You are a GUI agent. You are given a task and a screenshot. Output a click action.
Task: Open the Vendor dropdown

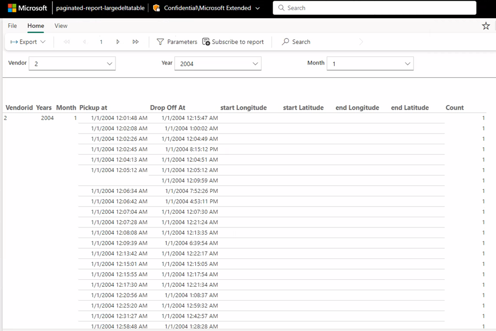tap(72, 63)
